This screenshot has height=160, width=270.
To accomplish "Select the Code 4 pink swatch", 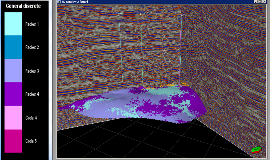I will tap(13, 117).
